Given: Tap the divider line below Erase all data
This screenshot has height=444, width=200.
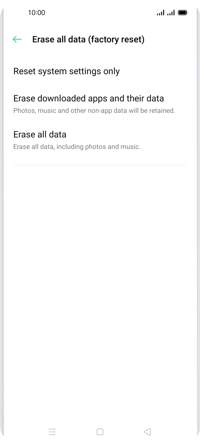Looking at the screenshot, I should tap(100, 164).
